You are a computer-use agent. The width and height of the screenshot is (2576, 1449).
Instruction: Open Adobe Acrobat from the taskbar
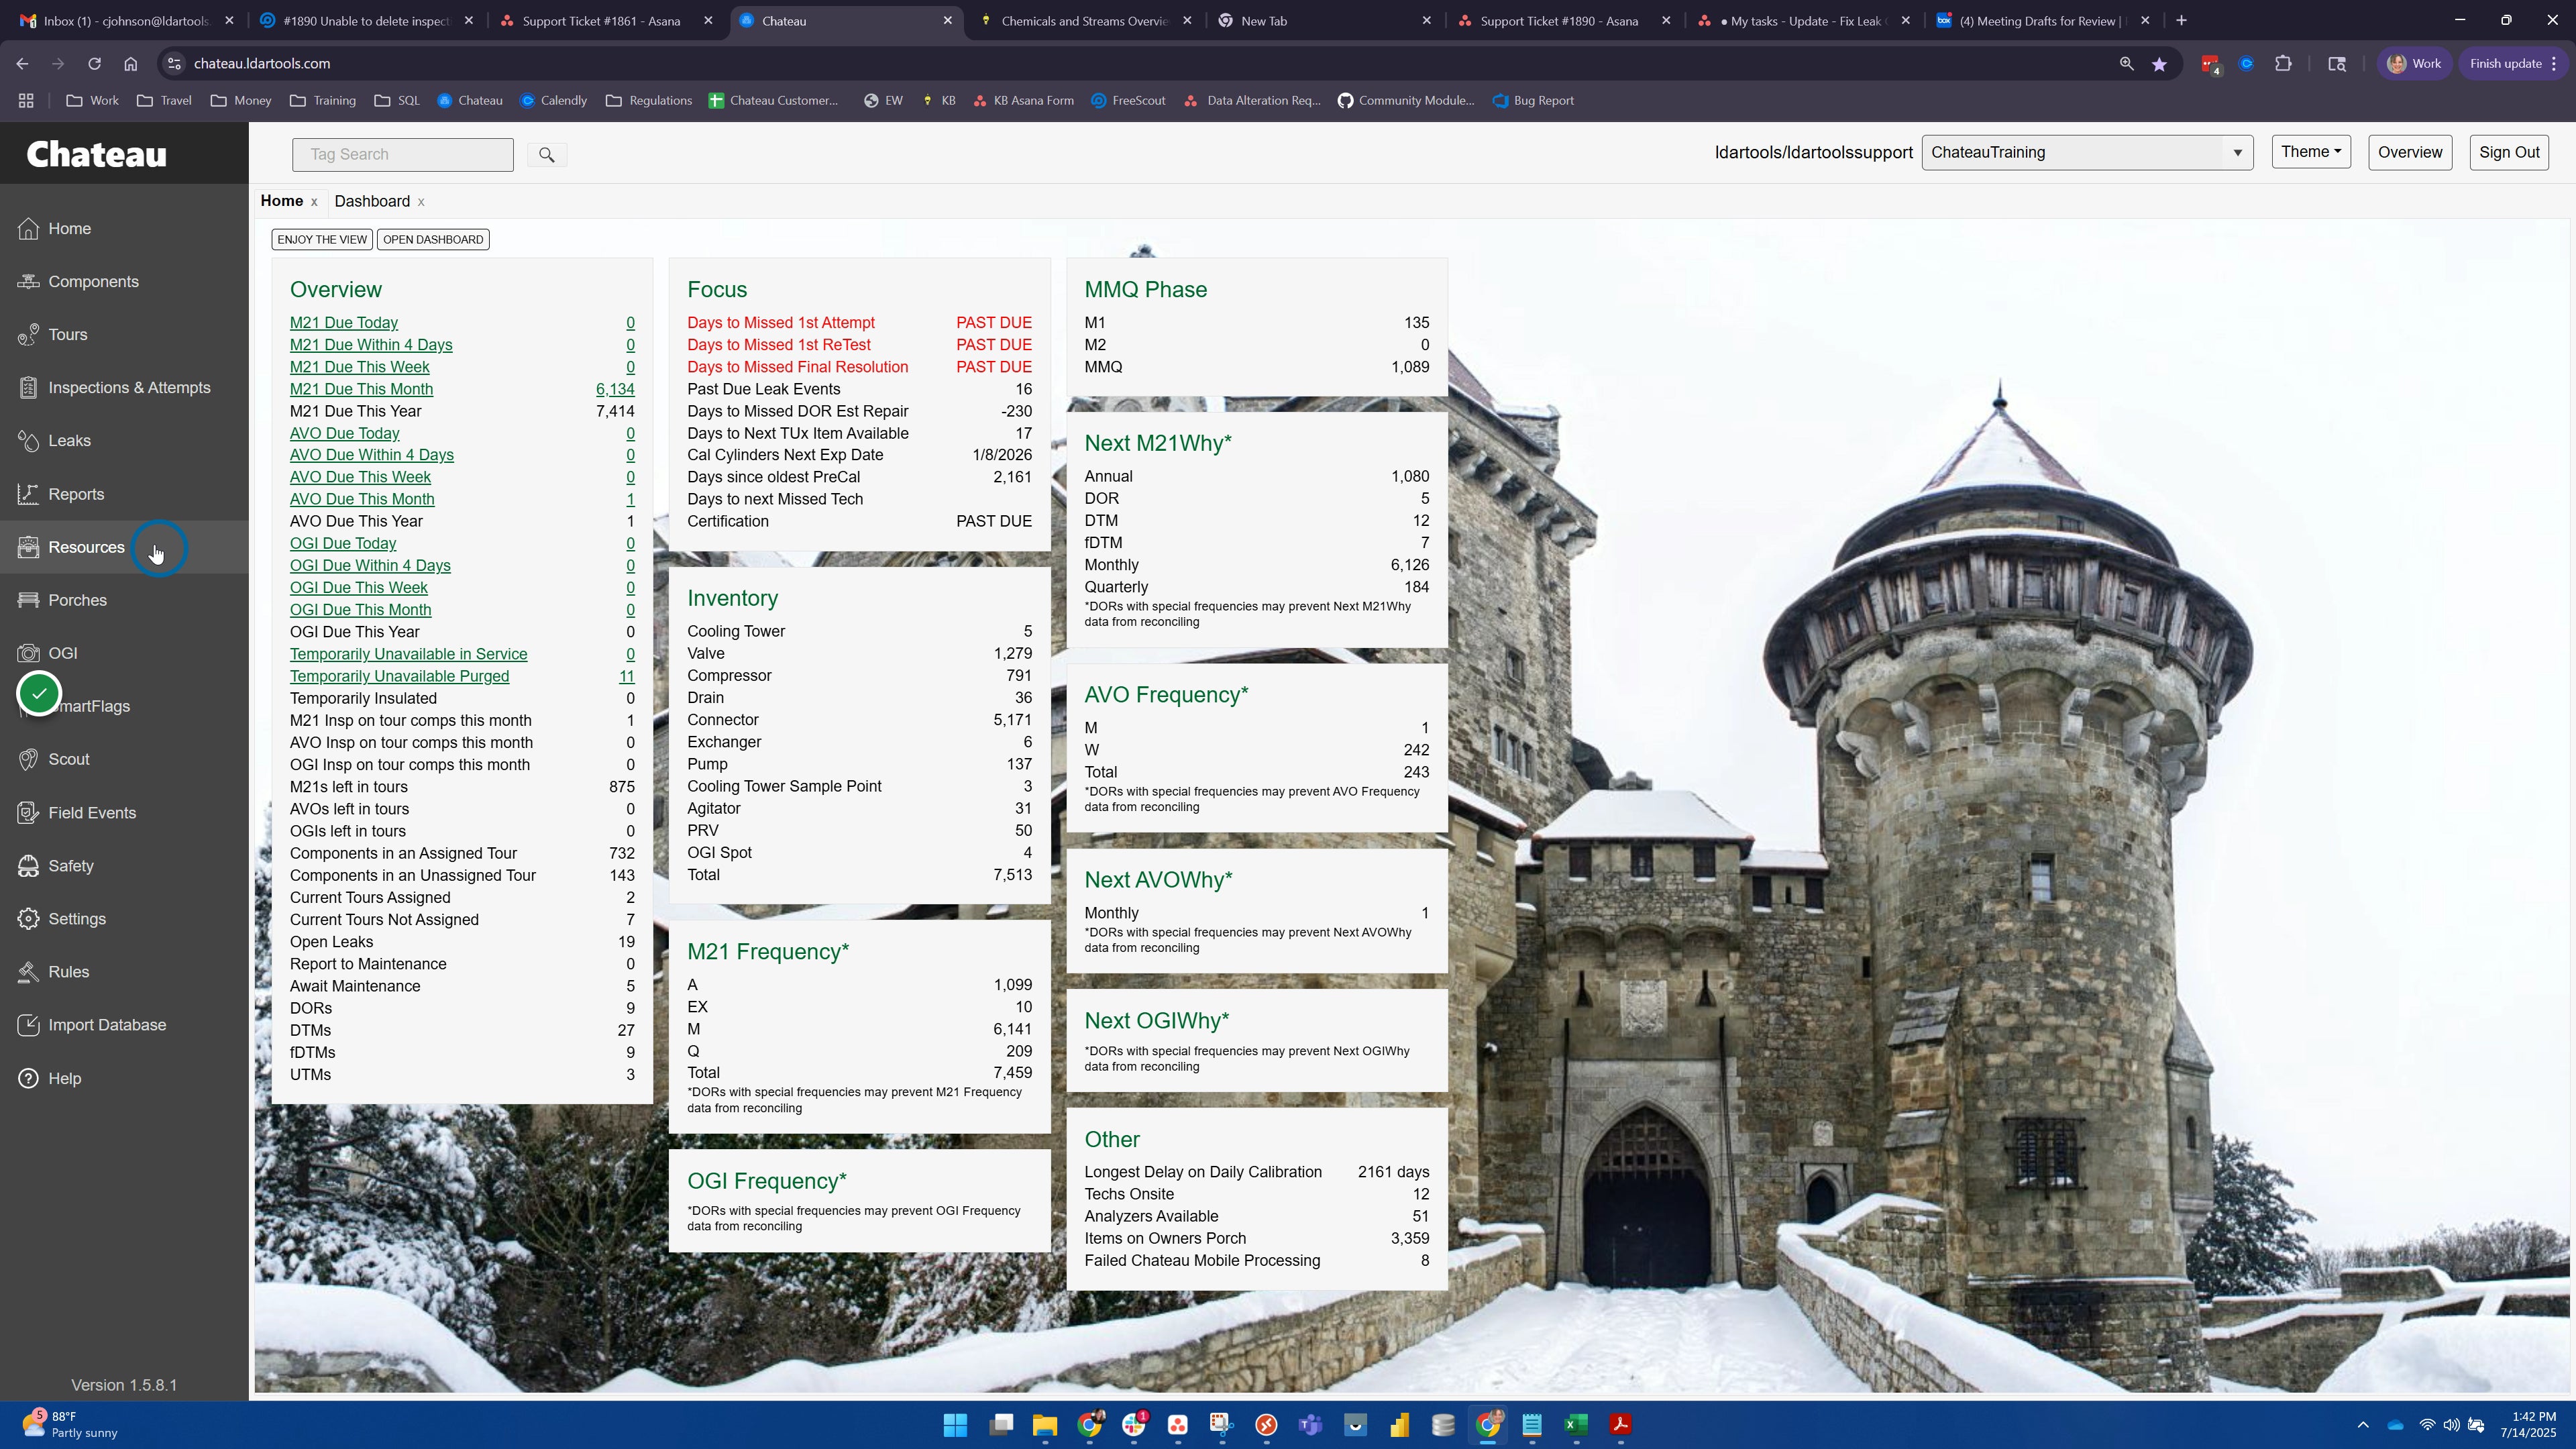(x=1620, y=1425)
